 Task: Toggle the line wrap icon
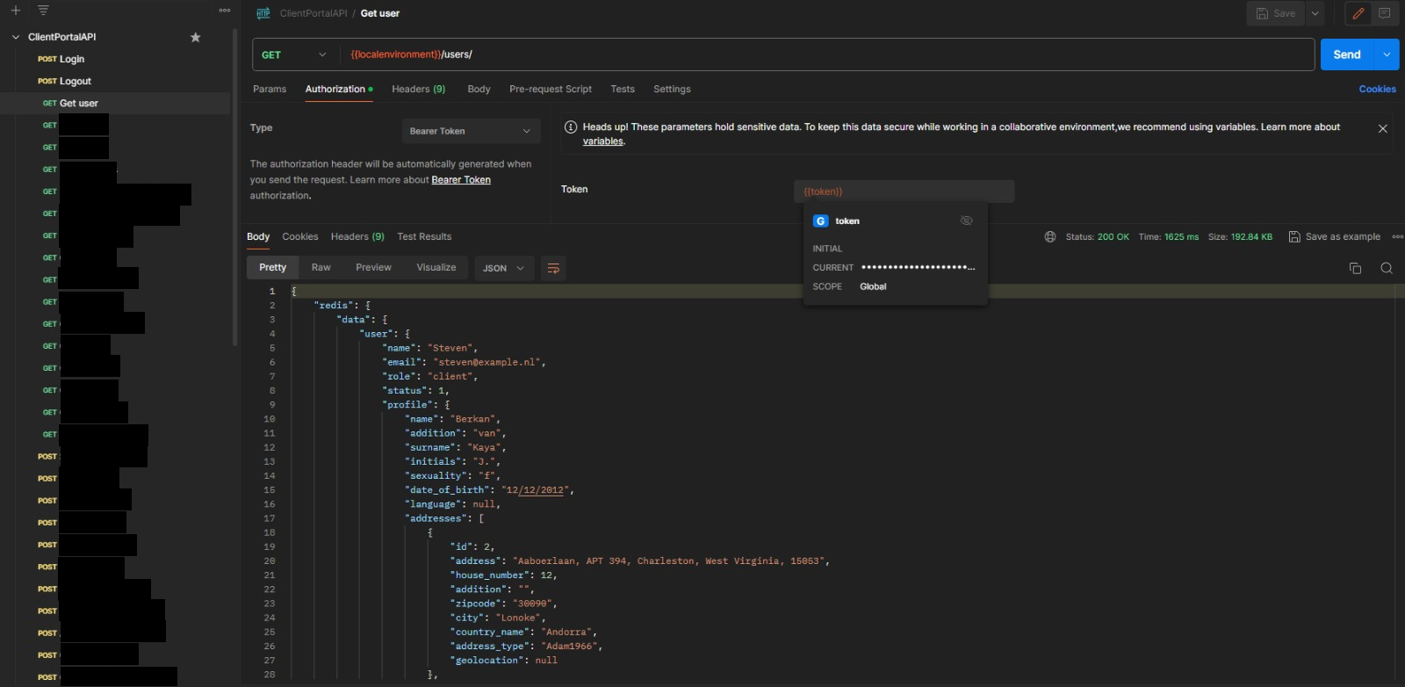tap(553, 268)
